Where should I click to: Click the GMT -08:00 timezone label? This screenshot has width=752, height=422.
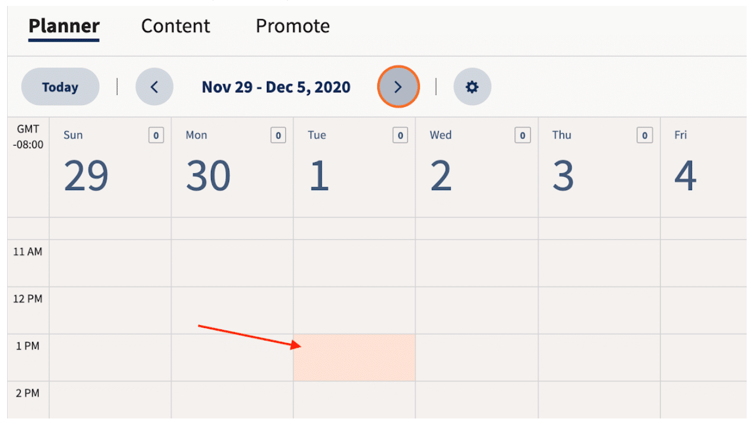pyautogui.click(x=28, y=137)
